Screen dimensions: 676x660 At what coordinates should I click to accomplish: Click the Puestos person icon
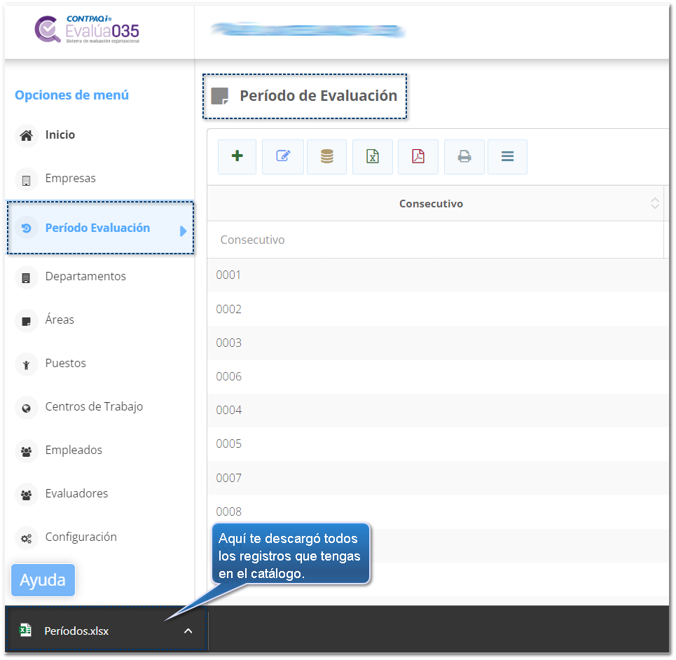[x=27, y=364]
